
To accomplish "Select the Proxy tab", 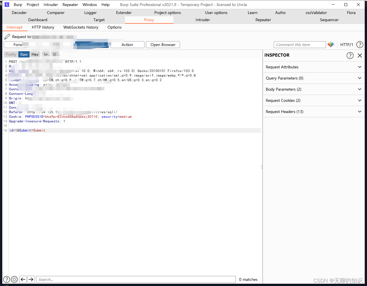I will (x=149, y=20).
